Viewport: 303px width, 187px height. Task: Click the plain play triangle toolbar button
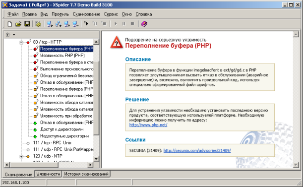click(x=116, y=24)
